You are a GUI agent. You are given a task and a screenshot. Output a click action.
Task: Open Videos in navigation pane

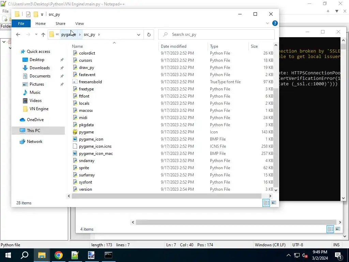pos(35,101)
